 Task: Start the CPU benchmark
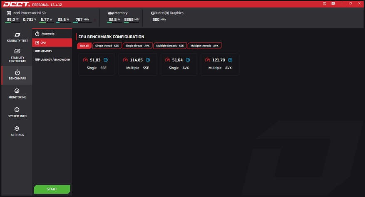[x=52, y=189]
